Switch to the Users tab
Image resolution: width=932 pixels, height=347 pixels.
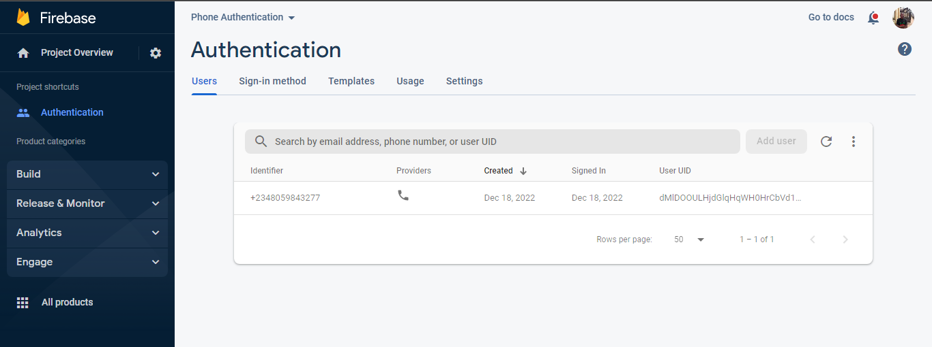point(204,81)
